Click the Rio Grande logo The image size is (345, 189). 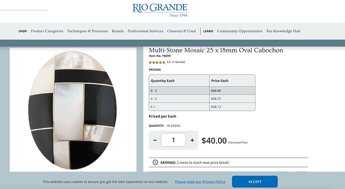pos(160,10)
